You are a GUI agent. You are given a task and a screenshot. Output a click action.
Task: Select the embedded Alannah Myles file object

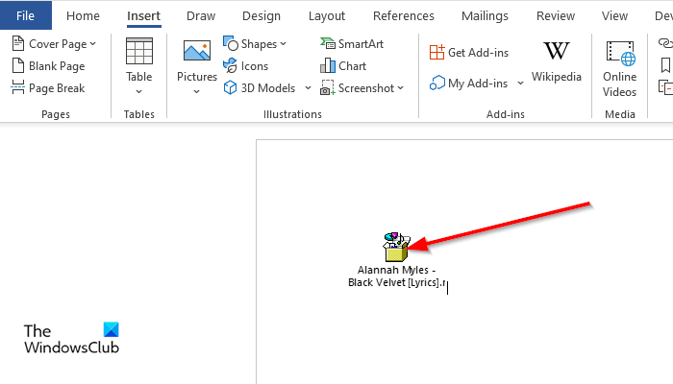[396, 248]
